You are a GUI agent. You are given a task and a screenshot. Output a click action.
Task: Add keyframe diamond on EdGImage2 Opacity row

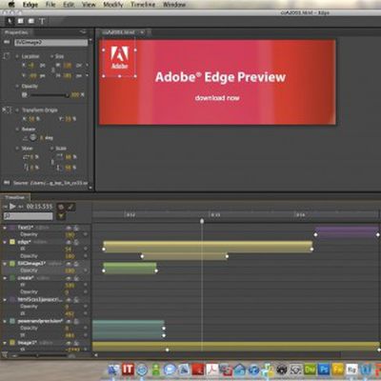(86, 271)
